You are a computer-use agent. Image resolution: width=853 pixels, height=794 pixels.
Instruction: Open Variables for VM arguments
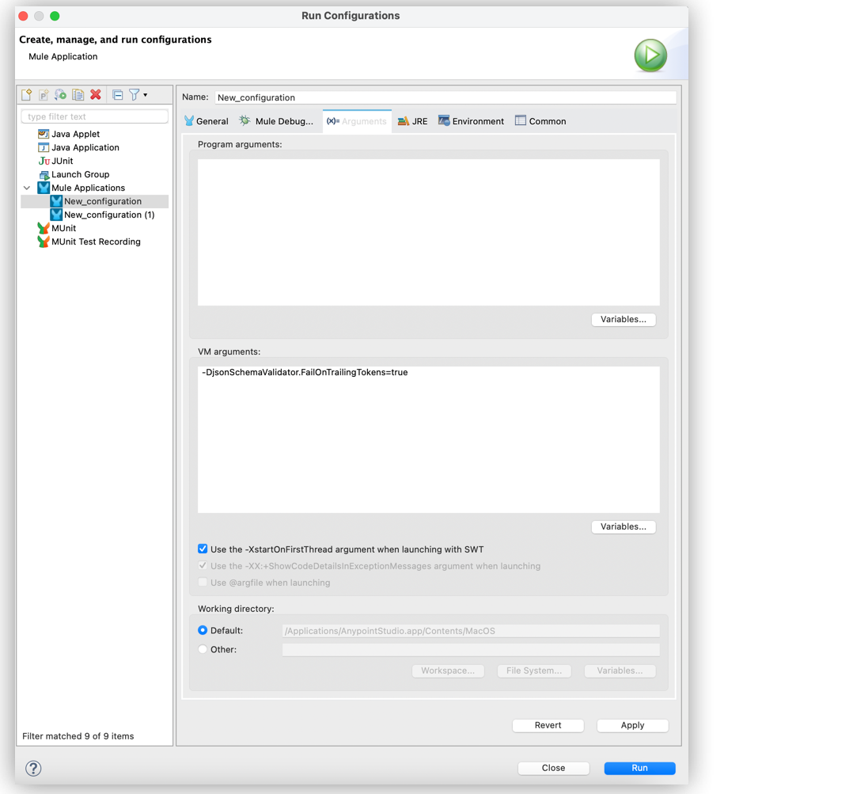coord(624,526)
